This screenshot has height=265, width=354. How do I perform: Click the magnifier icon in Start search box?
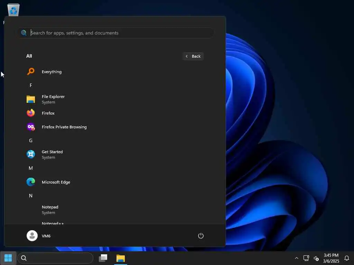[24, 33]
